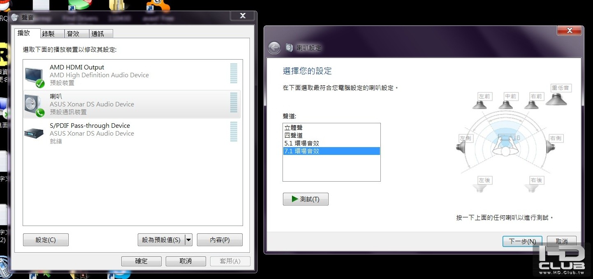Go back using the arrow in 喇叭設定 window
This screenshot has height=279, width=593.
(x=274, y=48)
